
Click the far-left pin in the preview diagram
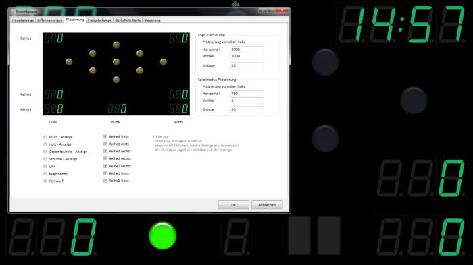tap(69, 62)
